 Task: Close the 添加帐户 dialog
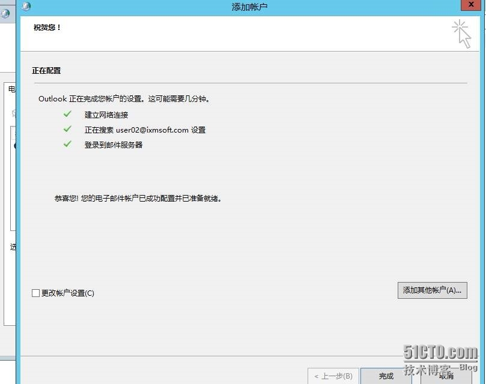point(471,5)
